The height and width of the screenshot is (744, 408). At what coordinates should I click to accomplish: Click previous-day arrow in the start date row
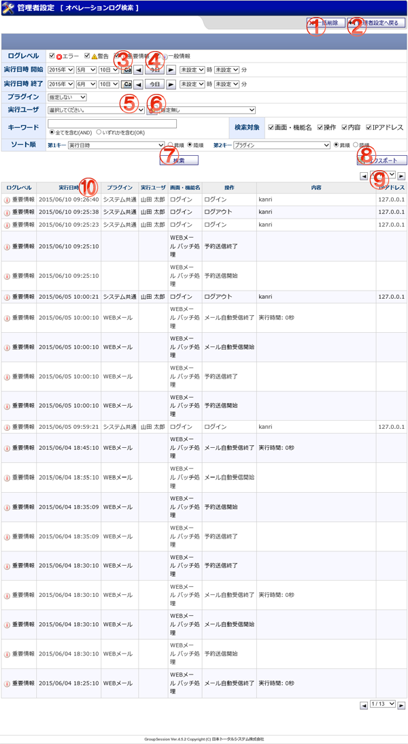(x=138, y=69)
